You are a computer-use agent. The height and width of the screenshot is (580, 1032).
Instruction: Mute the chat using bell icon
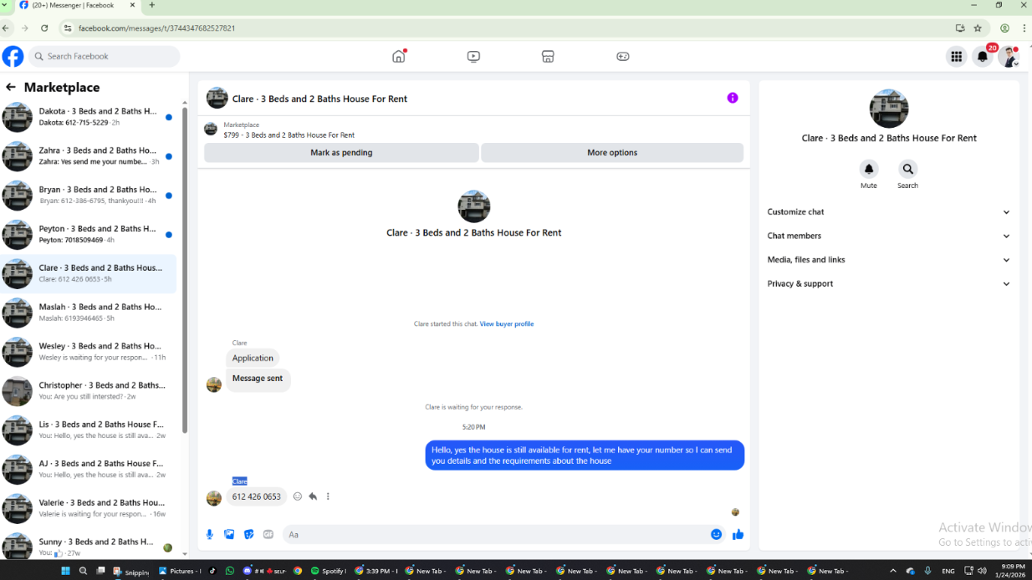coord(869,169)
